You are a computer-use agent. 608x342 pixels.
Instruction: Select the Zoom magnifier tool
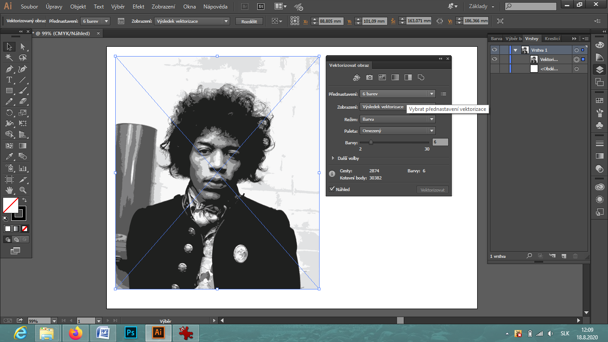pos(23,190)
